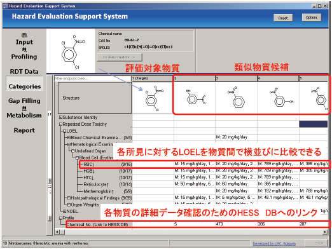Expand Blood Chemical Examination node

(69, 138)
